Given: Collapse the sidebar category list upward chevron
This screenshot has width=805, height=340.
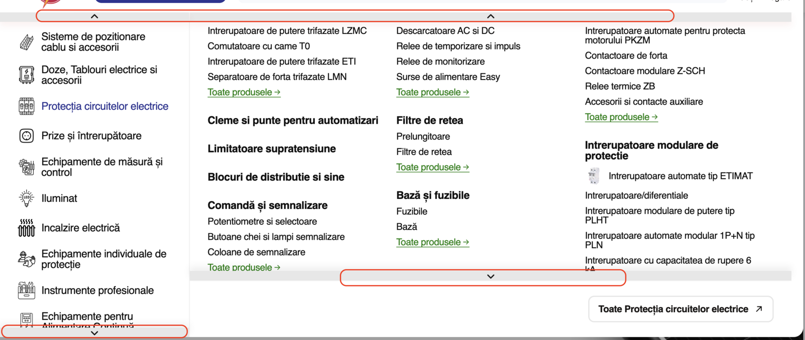Looking at the screenshot, I should coord(94,16).
